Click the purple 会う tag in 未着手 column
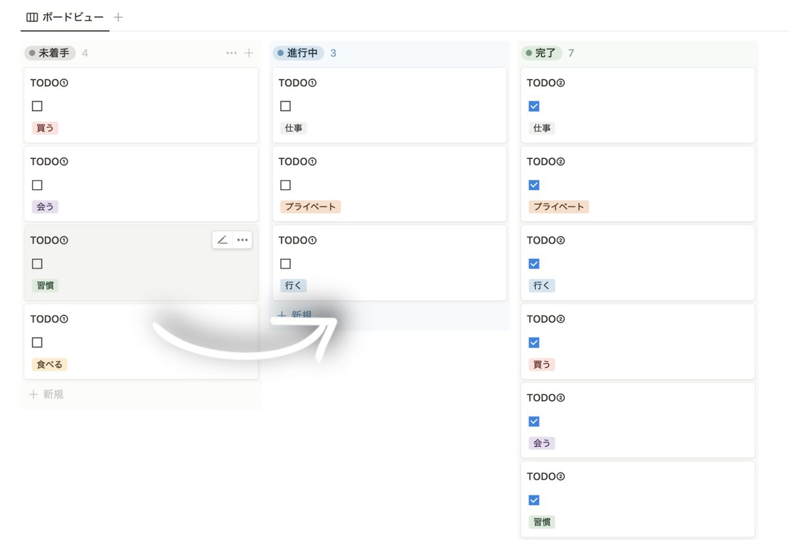789x540 pixels. 45,207
